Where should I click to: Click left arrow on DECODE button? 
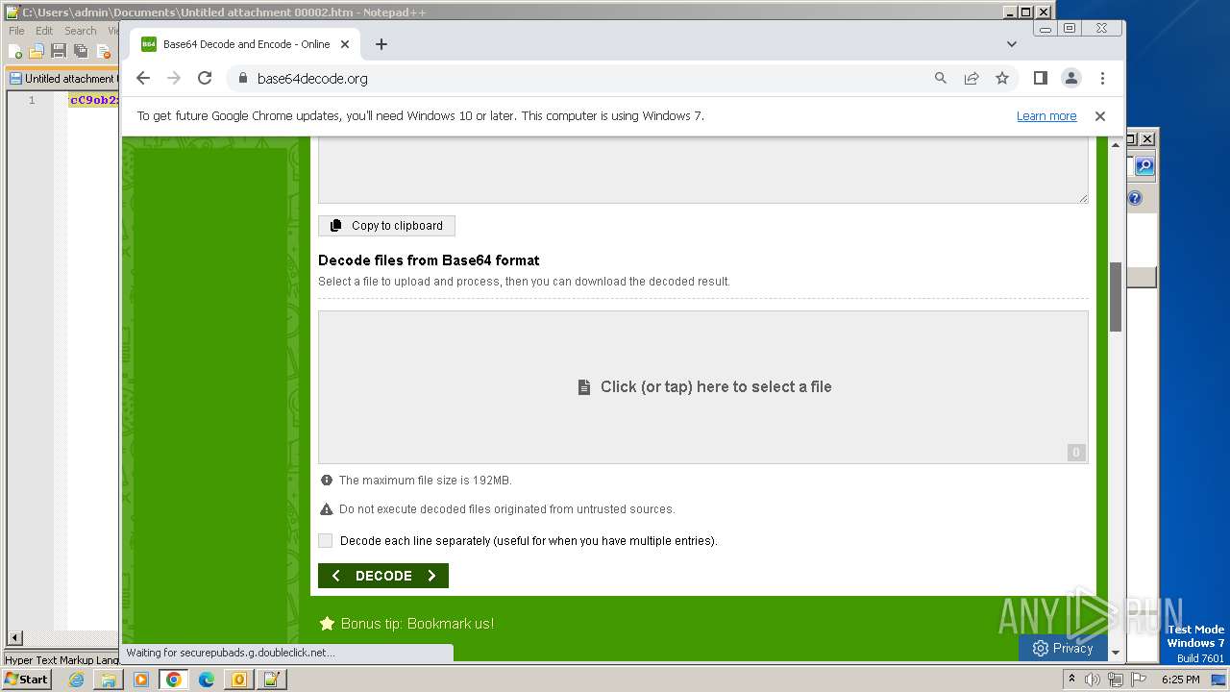click(x=335, y=576)
